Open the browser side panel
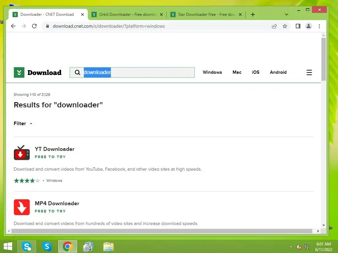The image size is (338, 253). coord(298,26)
